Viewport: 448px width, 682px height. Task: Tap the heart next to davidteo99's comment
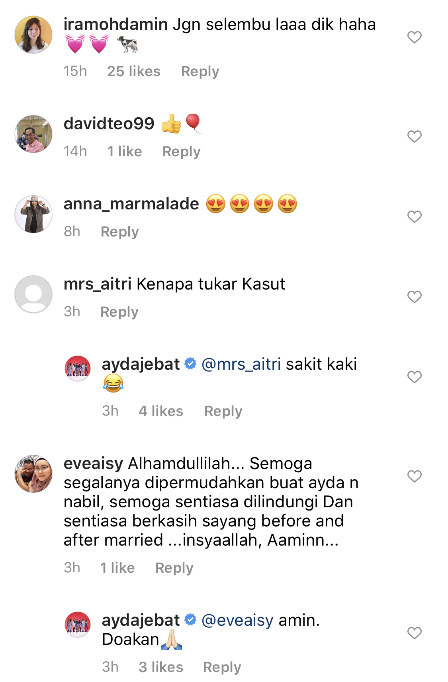point(414,136)
